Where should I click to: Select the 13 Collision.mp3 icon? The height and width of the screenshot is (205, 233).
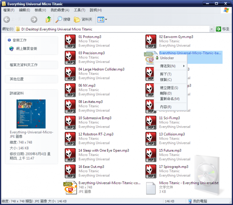pos(151,139)
